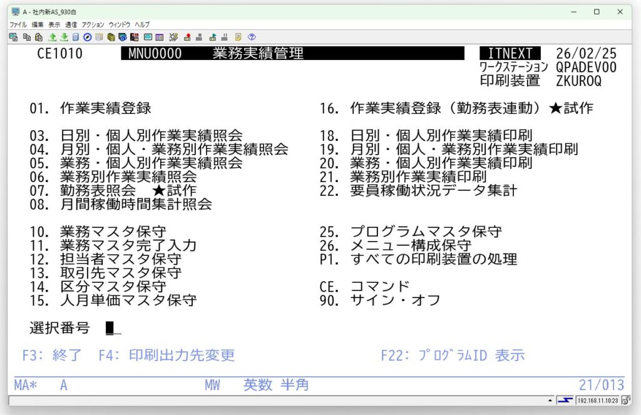Open the アクション menu
Viewport: 641px width, 415px height.
[x=93, y=24]
